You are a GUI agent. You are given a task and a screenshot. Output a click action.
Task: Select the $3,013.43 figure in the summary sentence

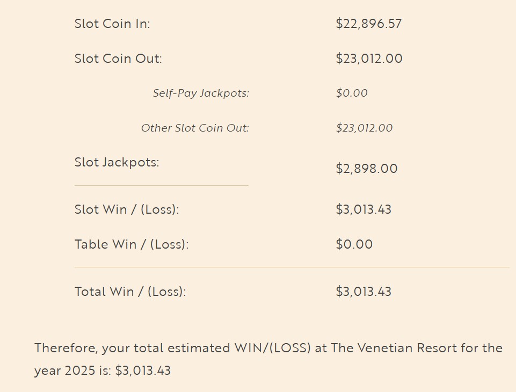click(x=143, y=371)
